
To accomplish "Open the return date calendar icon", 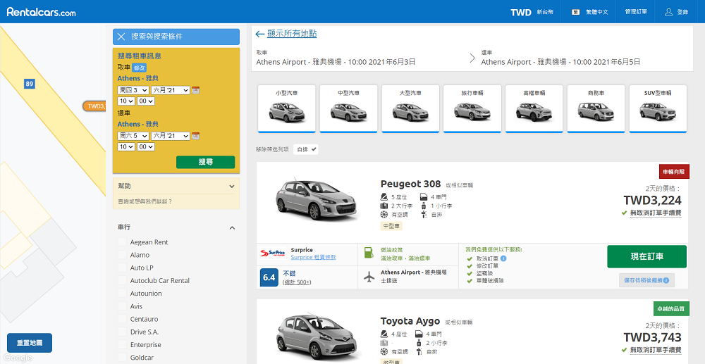I will coord(195,136).
